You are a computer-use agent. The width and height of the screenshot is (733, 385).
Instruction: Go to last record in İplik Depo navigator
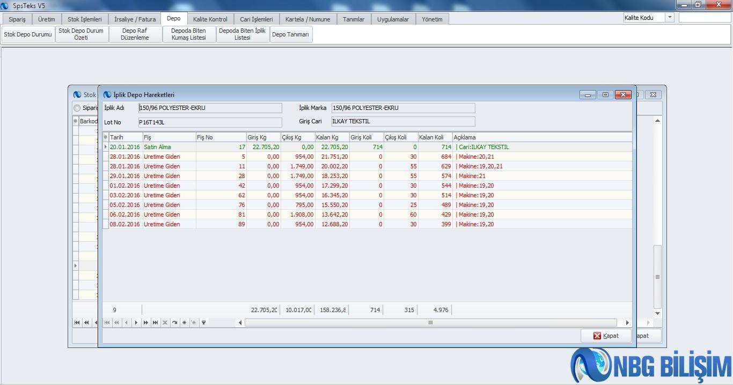(x=155, y=322)
